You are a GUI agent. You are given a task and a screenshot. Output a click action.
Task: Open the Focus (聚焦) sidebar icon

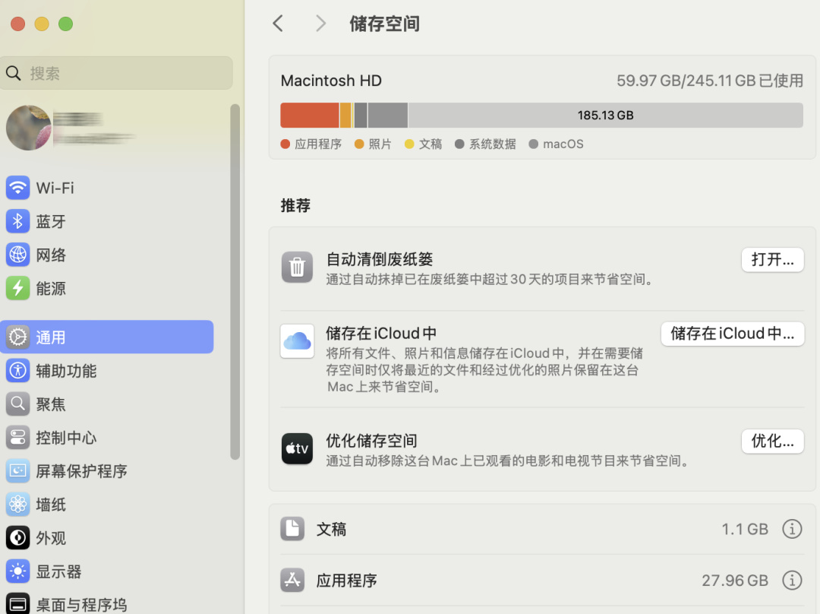(x=17, y=404)
